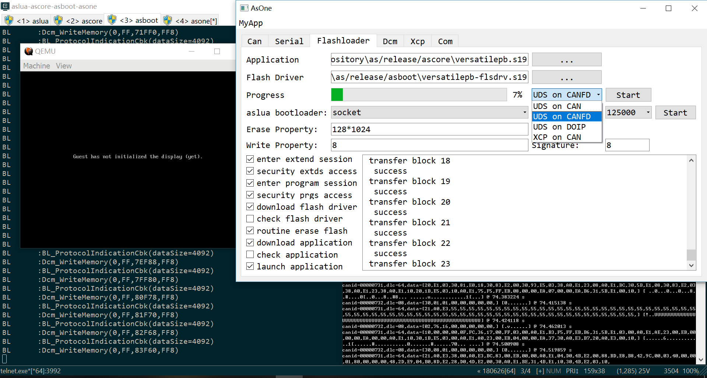The height and width of the screenshot is (378, 707).
Task: Click the shield icon on the asone tab
Action: [168, 20]
